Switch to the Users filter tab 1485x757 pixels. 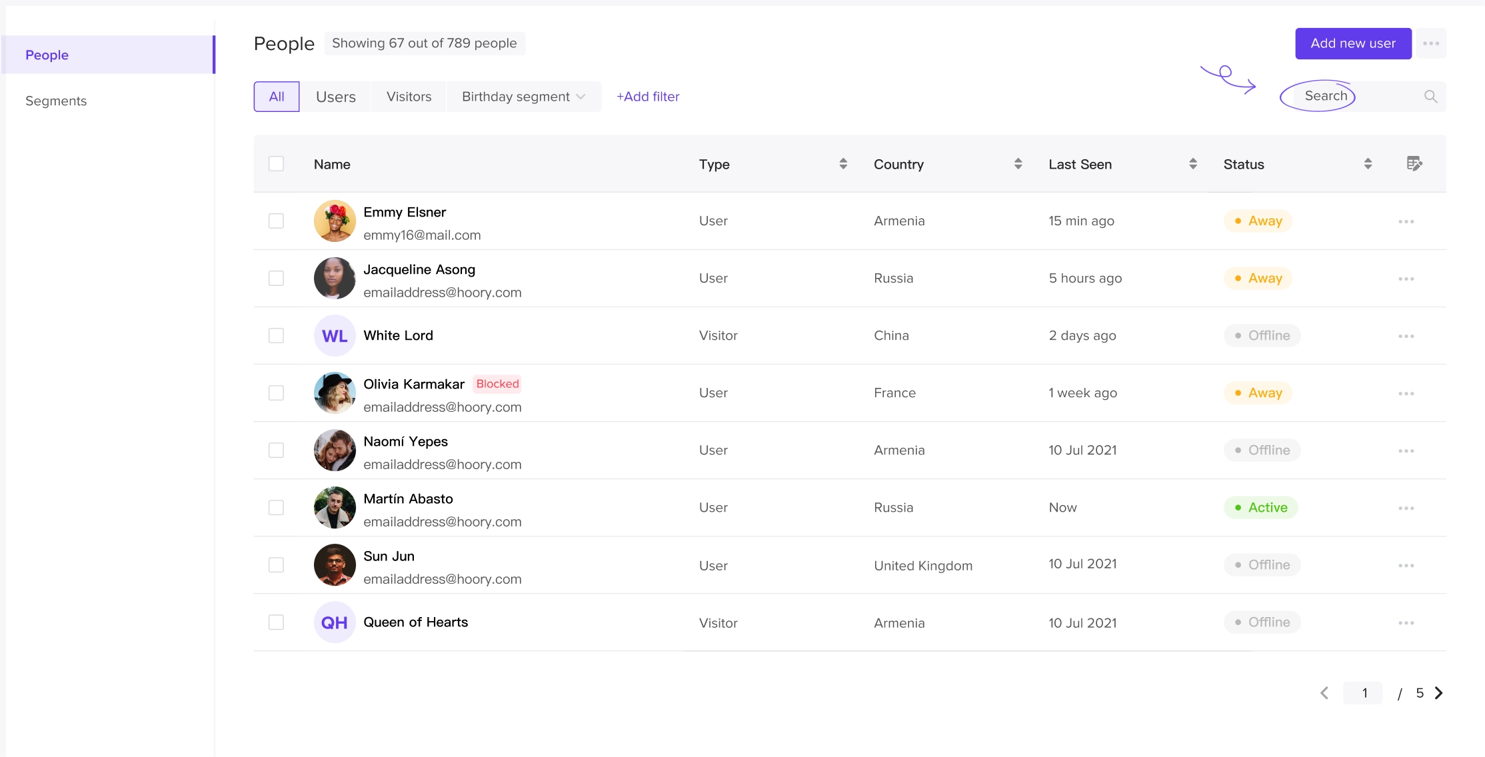335,97
